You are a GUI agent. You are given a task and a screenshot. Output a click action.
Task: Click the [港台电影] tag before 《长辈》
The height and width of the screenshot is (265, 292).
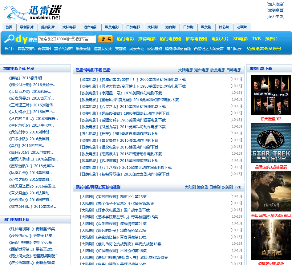89,134
